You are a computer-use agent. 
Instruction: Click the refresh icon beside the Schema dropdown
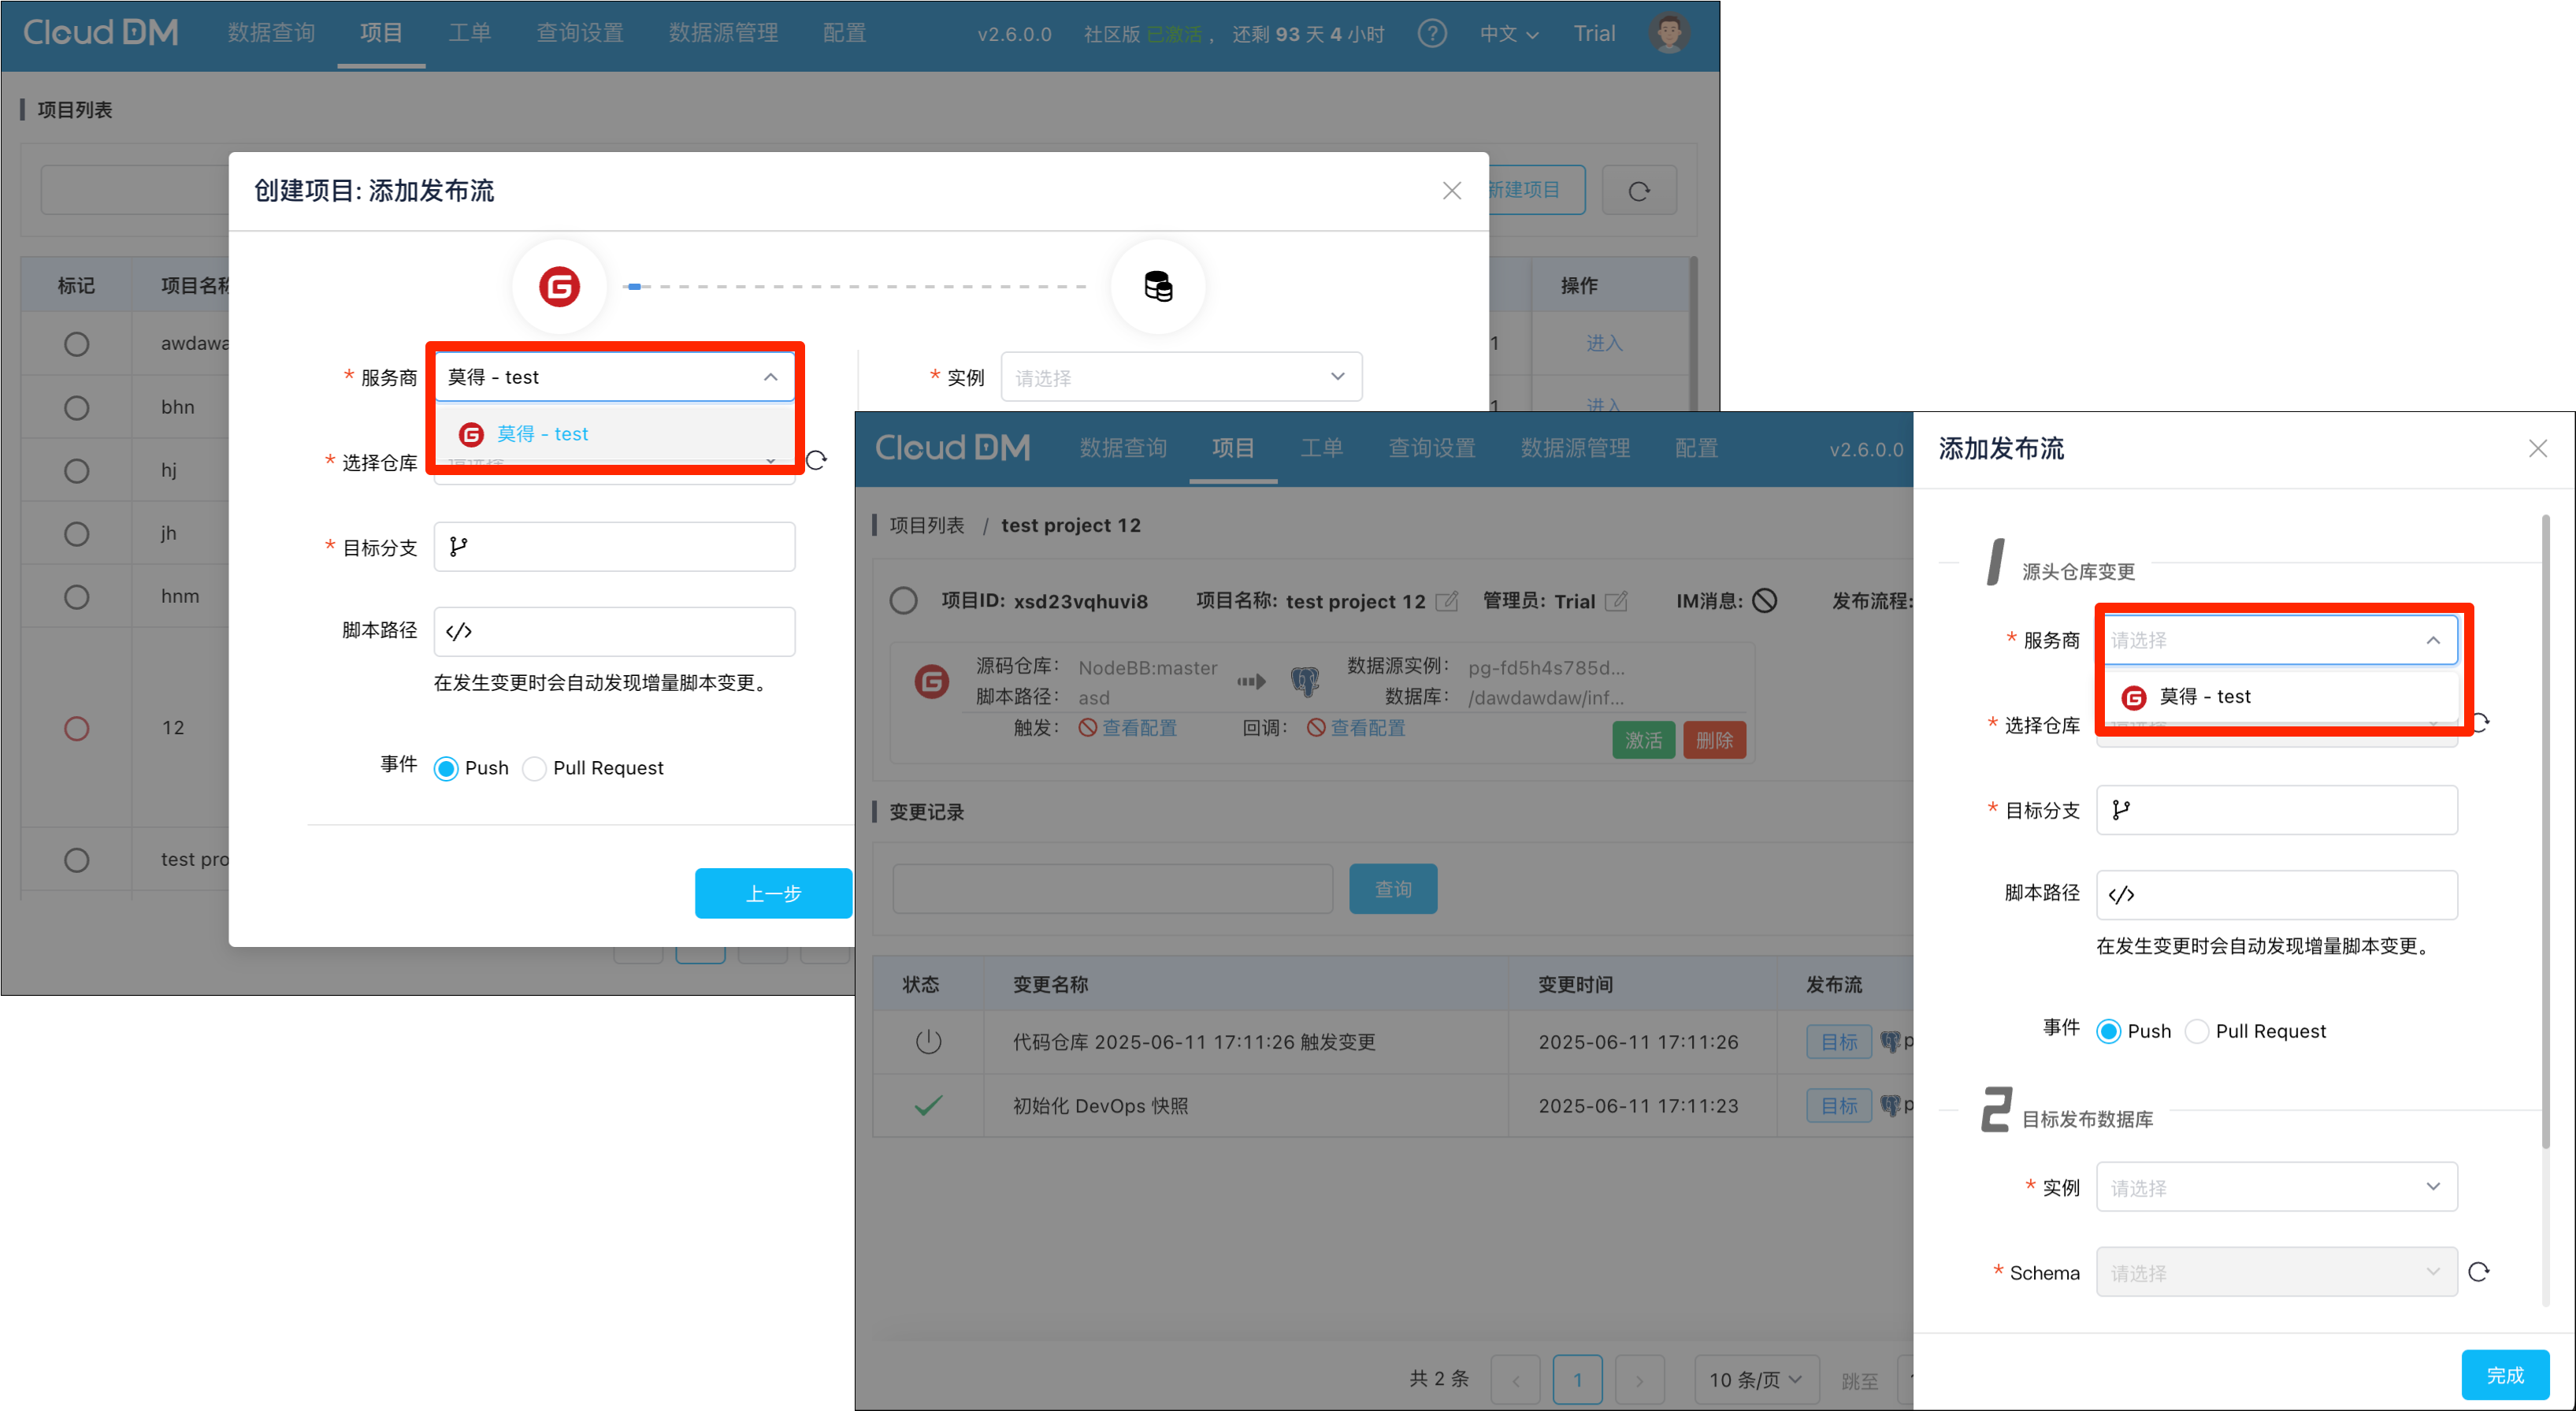pyautogui.click(x=2478, y=1272)
